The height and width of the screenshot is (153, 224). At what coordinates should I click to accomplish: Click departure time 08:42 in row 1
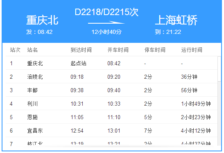coord(114,63)
